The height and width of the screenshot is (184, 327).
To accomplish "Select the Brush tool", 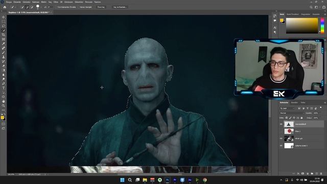I will click(x=4, y=53).
